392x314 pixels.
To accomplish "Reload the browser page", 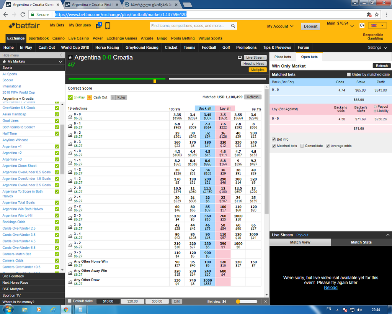I will (23, 15).
